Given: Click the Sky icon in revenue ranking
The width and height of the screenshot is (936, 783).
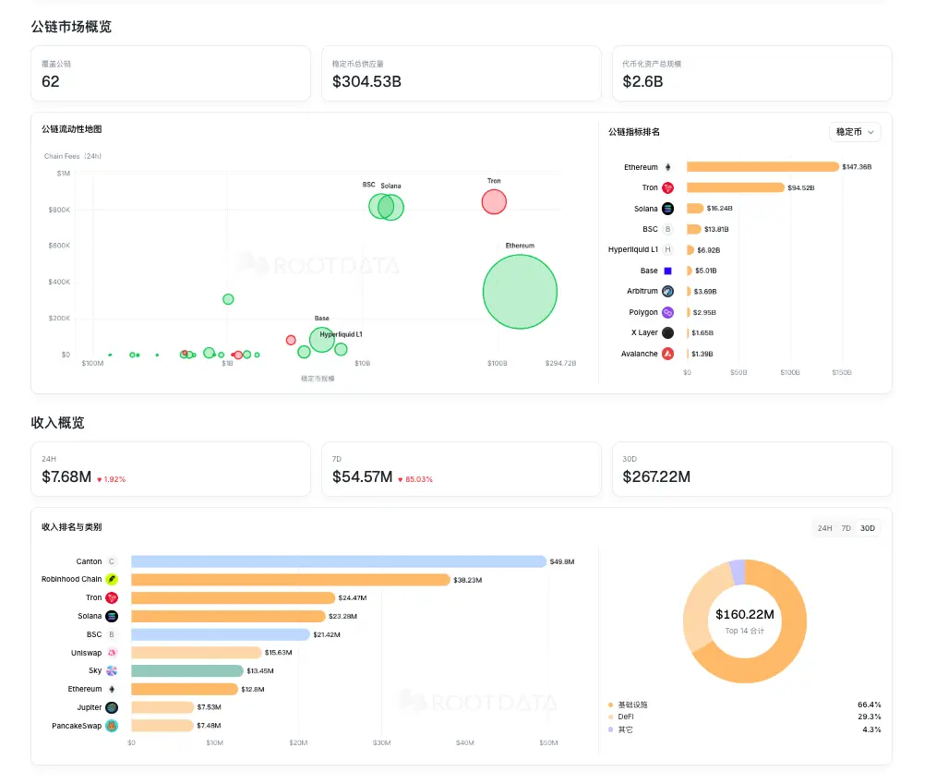Looking at the screenshot, I should 112,670.
